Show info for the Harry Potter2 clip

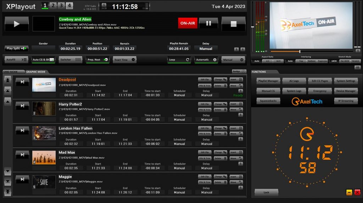pyautogui.click(x=241, y=115)
